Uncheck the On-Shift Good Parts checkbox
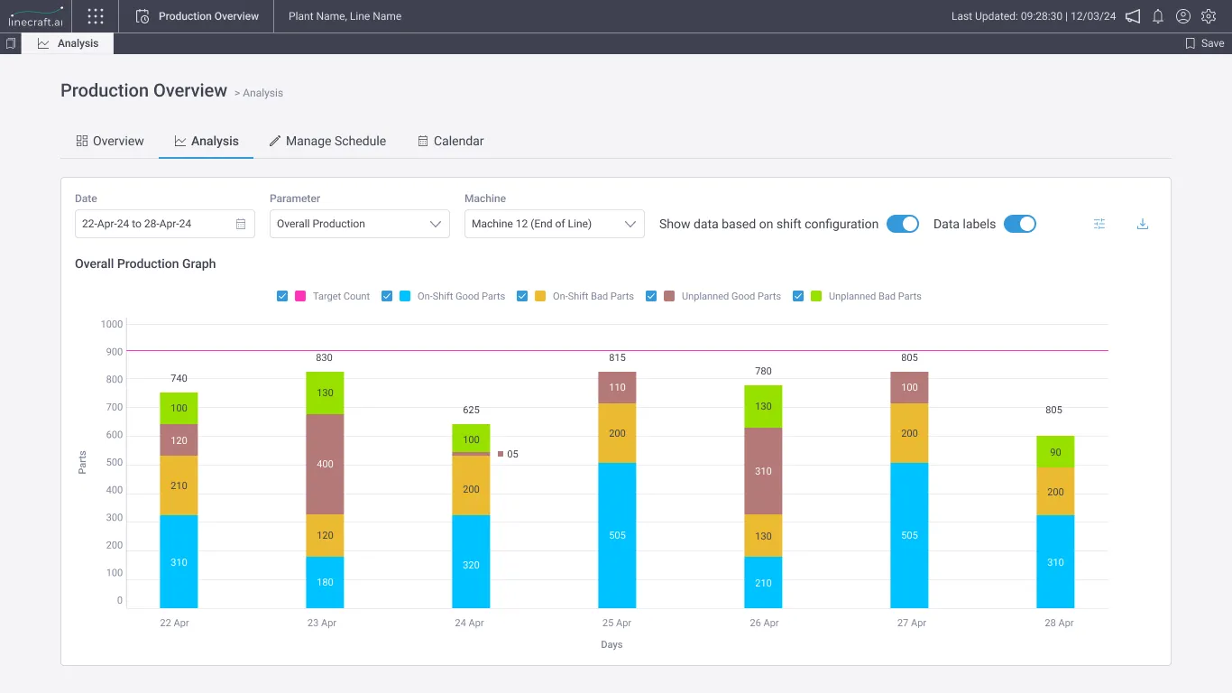This screenshot has height=693, width=1232. 387,296
